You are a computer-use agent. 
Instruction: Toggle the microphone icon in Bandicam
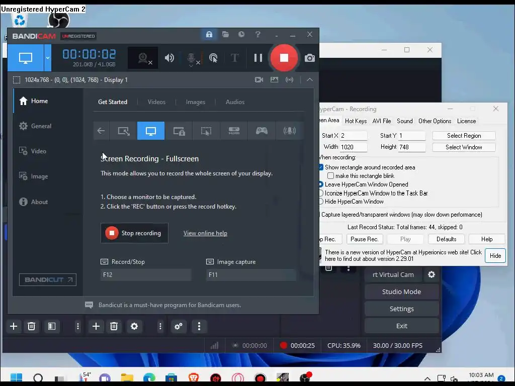191,58
